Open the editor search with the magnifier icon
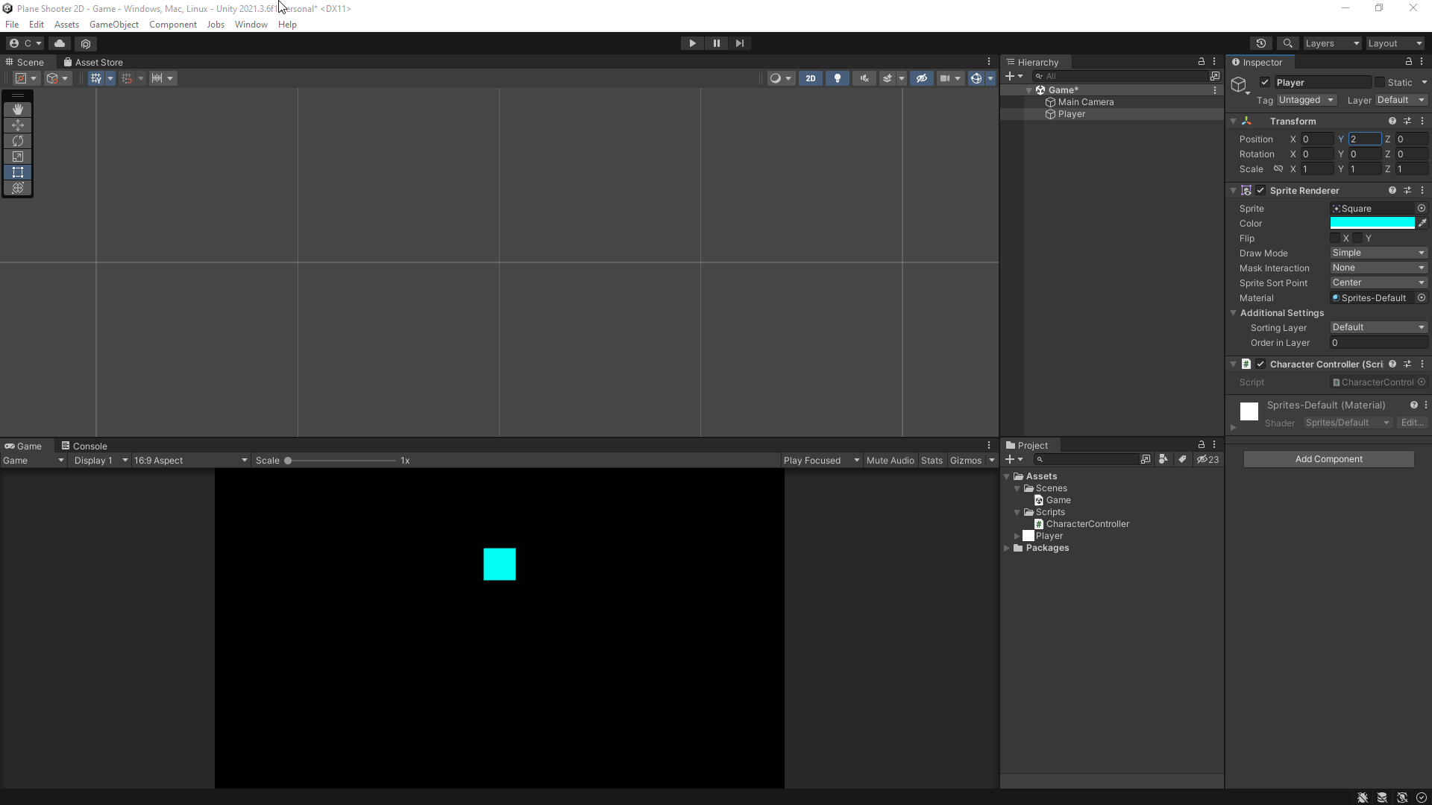This screenshot has height=805, width=1432. 1288,43
